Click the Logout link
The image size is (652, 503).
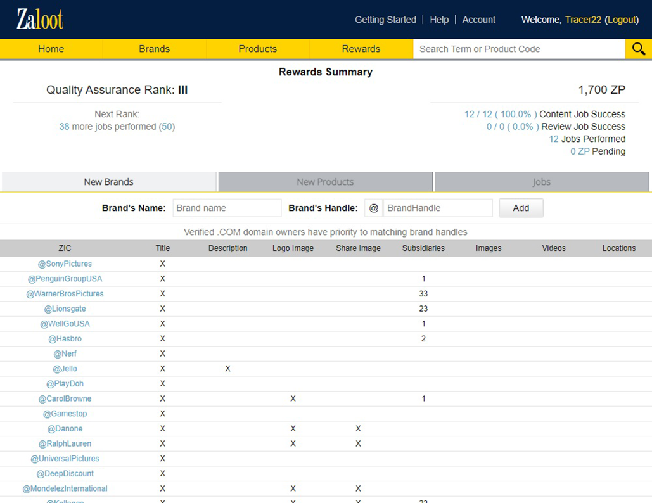pyautogui.click(x=622, y=20)
